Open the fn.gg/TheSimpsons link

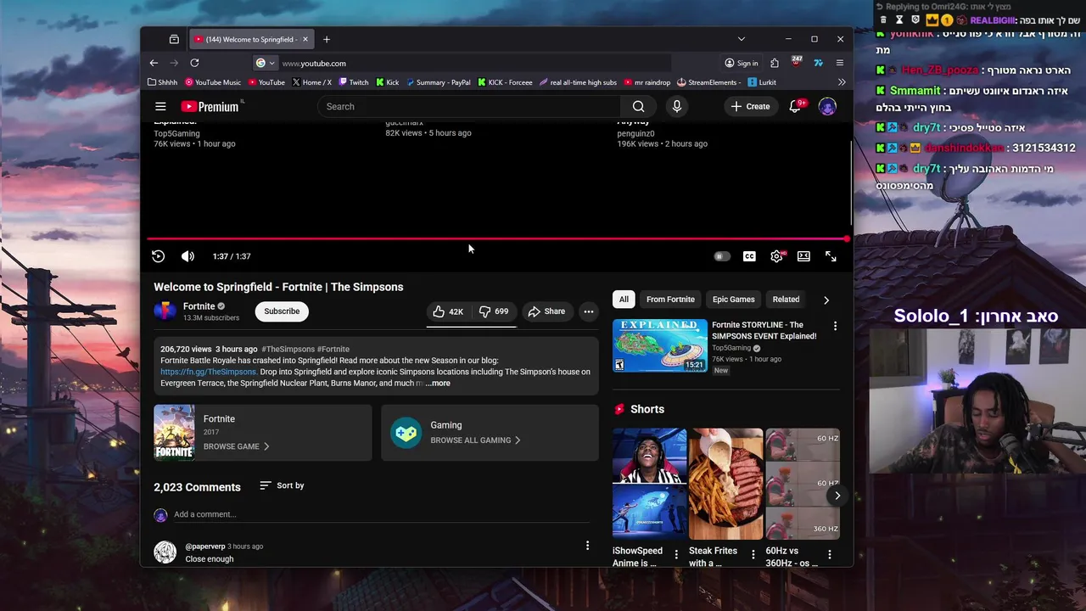[x=208, y=372]
